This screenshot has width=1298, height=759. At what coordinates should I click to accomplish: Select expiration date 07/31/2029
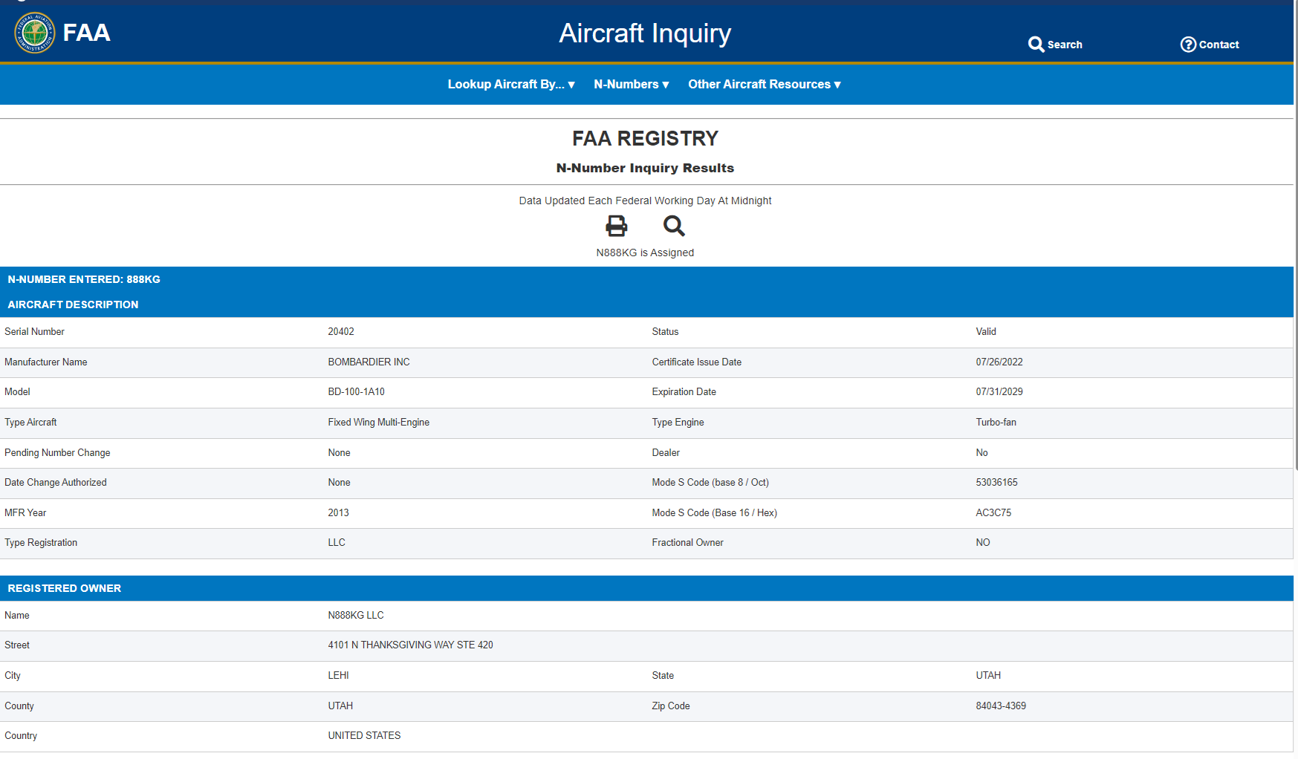coord(999,392)
